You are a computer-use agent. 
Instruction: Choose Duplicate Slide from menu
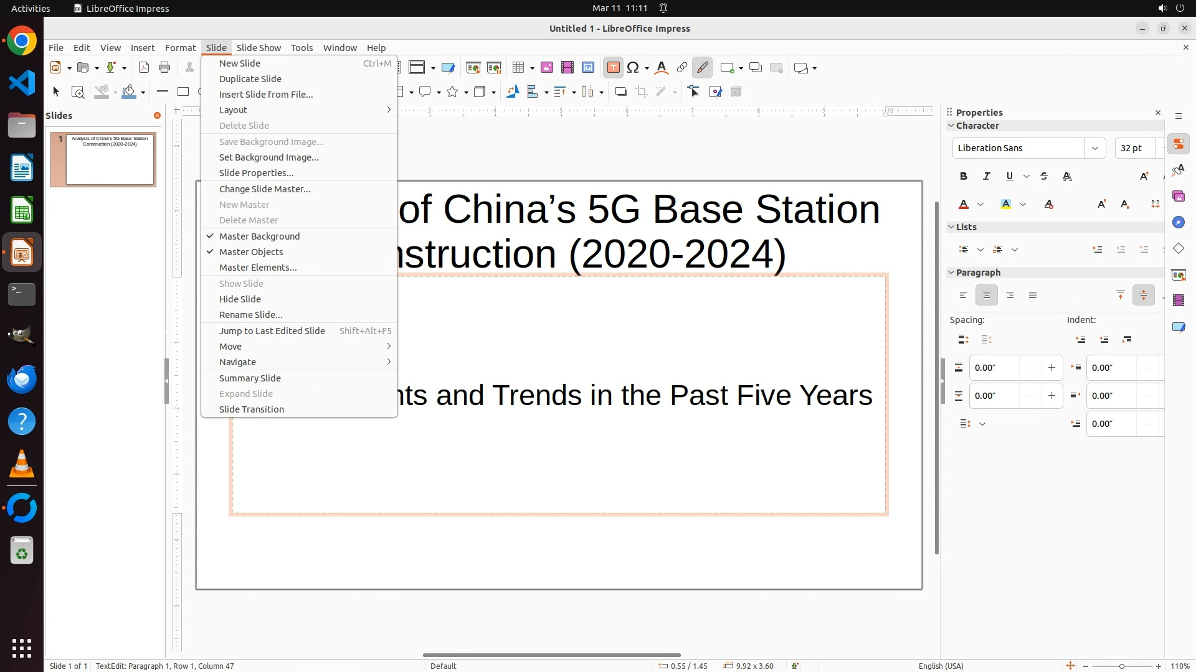(x=250, y=79)
